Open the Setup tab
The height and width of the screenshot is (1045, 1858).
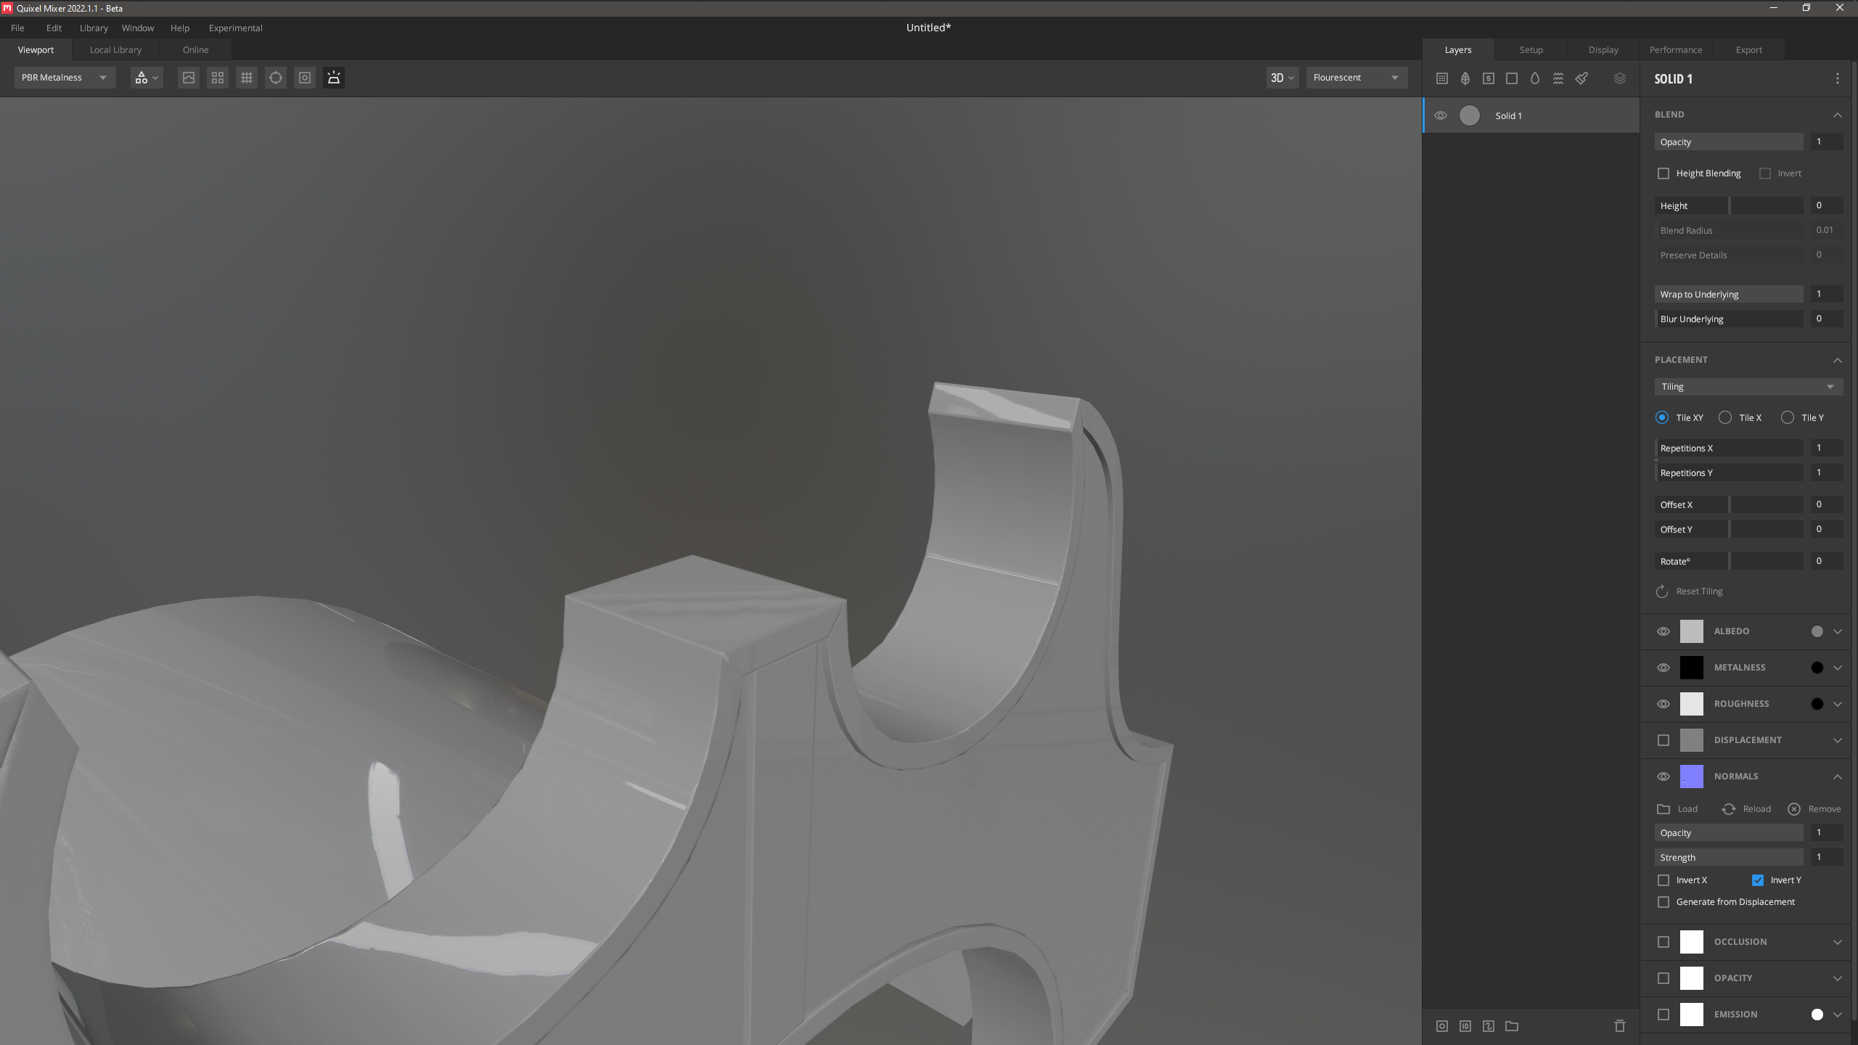[x=1531, y=50]
